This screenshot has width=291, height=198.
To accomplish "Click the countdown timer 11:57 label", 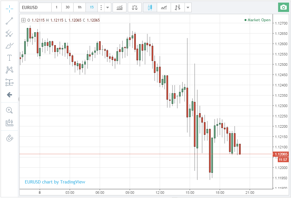I will click(283, 160).
